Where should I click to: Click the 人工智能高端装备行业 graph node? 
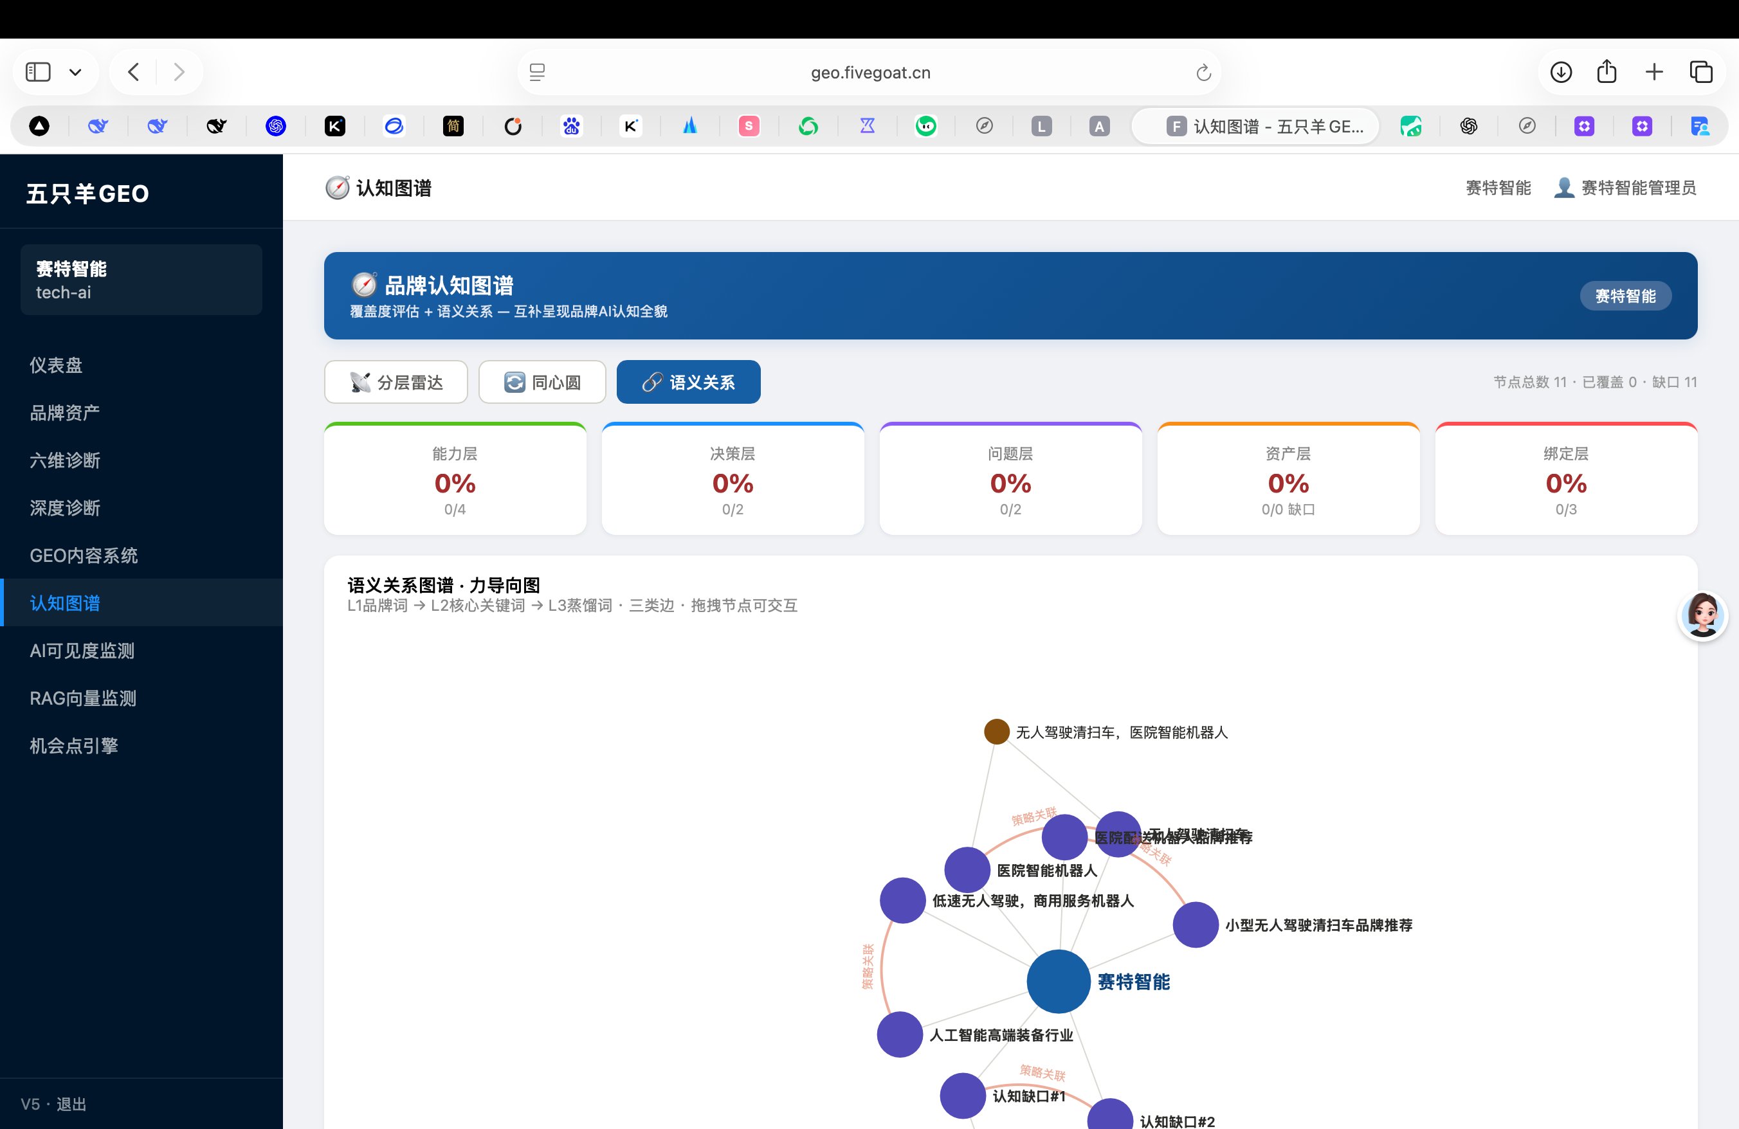click(x=900, y=1034)
